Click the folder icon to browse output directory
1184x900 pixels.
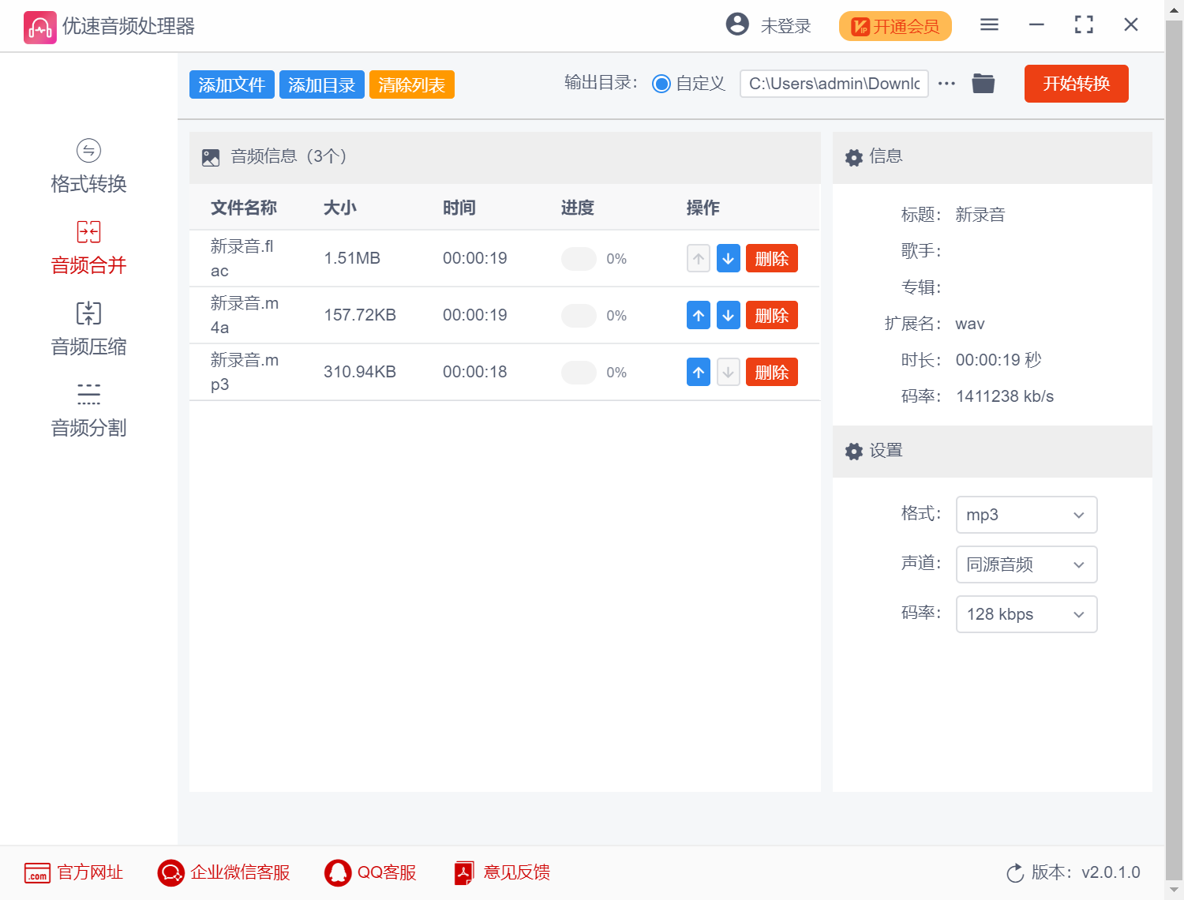point(983,83)
